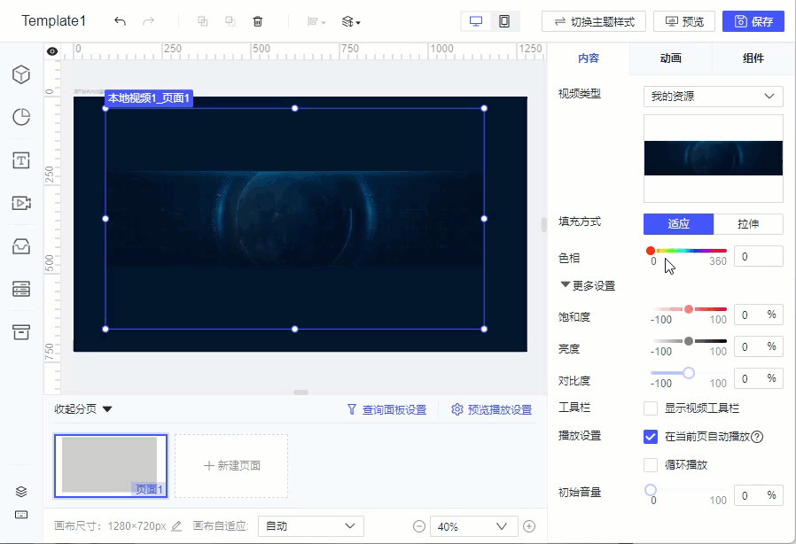Click the delete trash icon in toolbar
796x544 pixels.
point(258,21)
